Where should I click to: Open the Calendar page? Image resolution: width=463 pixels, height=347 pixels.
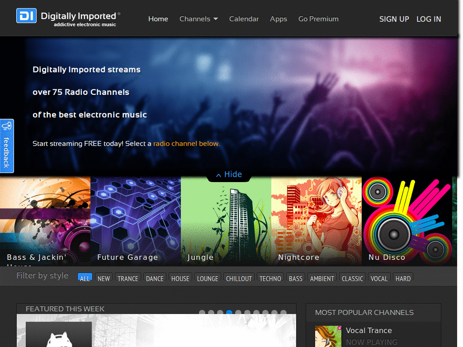(x=244, y=19)
